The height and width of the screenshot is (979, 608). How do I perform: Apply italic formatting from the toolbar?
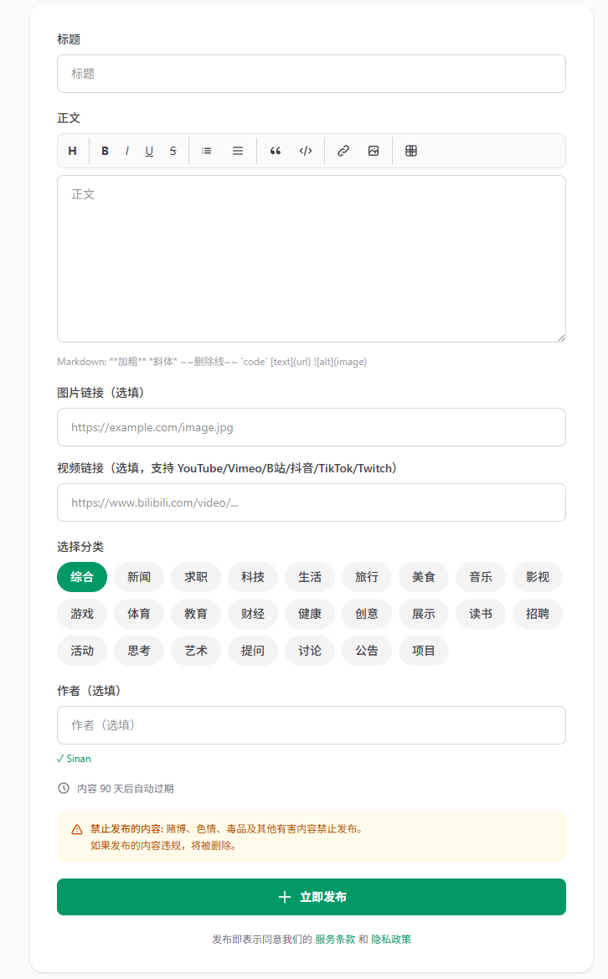point(127,151)
